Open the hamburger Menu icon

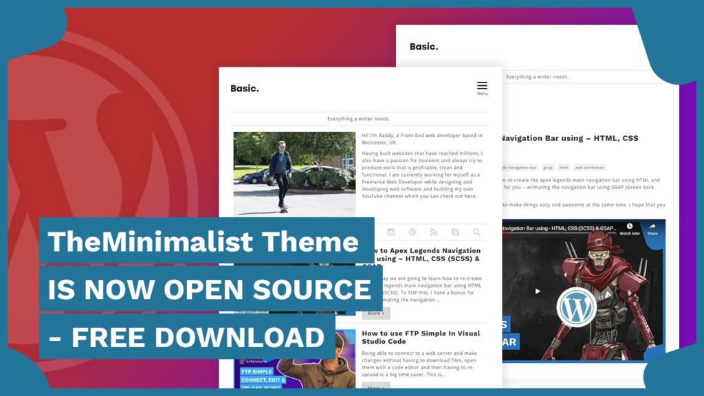coord(482,87)
